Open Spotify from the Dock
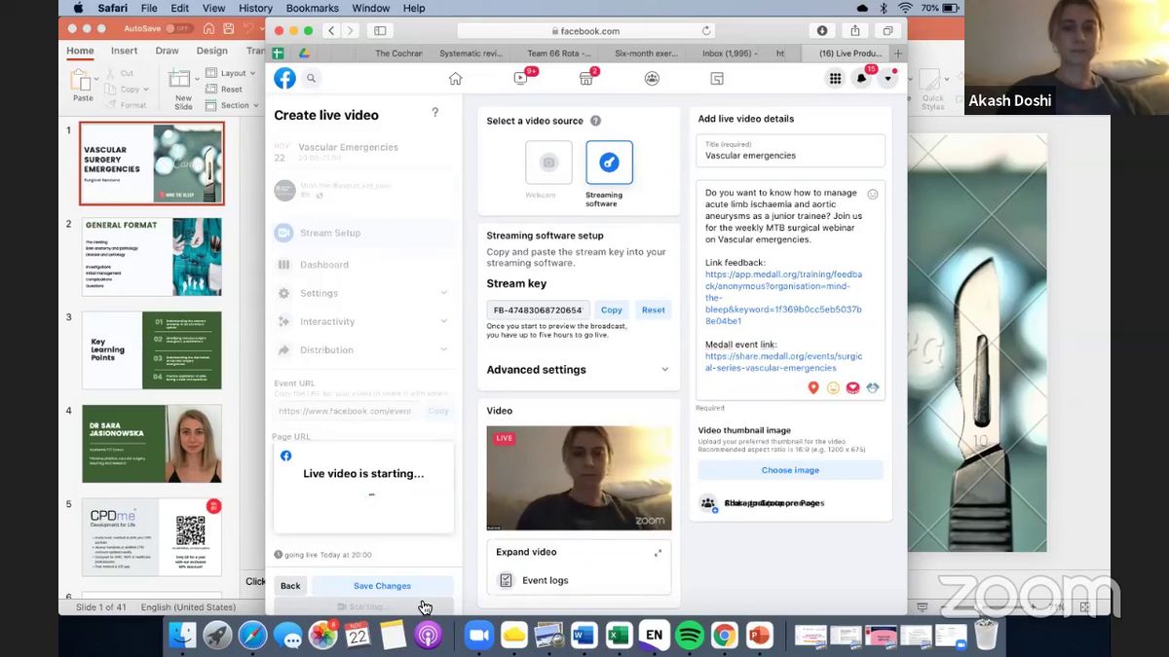The image size is (1169, 657). [689, 636]
